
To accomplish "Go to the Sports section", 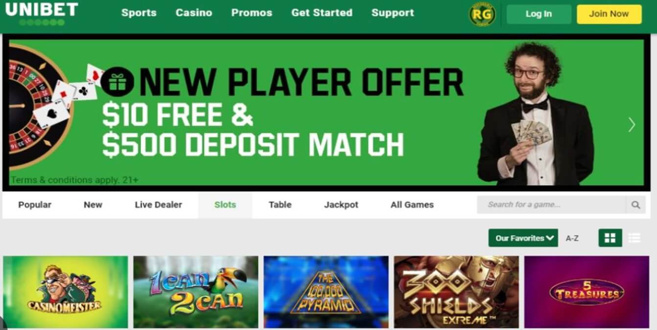I will (139, 13).
